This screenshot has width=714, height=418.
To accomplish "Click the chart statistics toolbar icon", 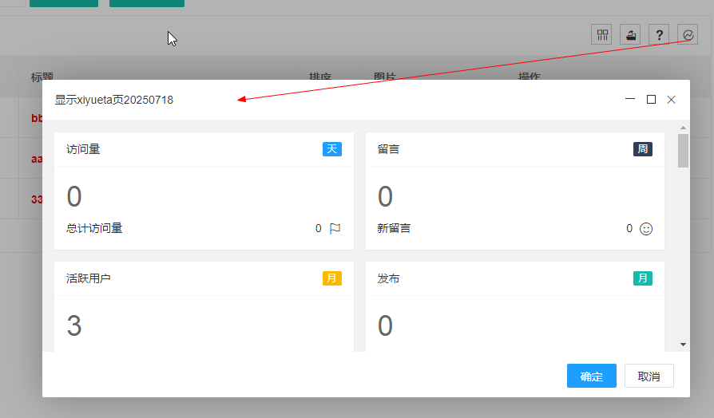I will click(x=687, y=34).
